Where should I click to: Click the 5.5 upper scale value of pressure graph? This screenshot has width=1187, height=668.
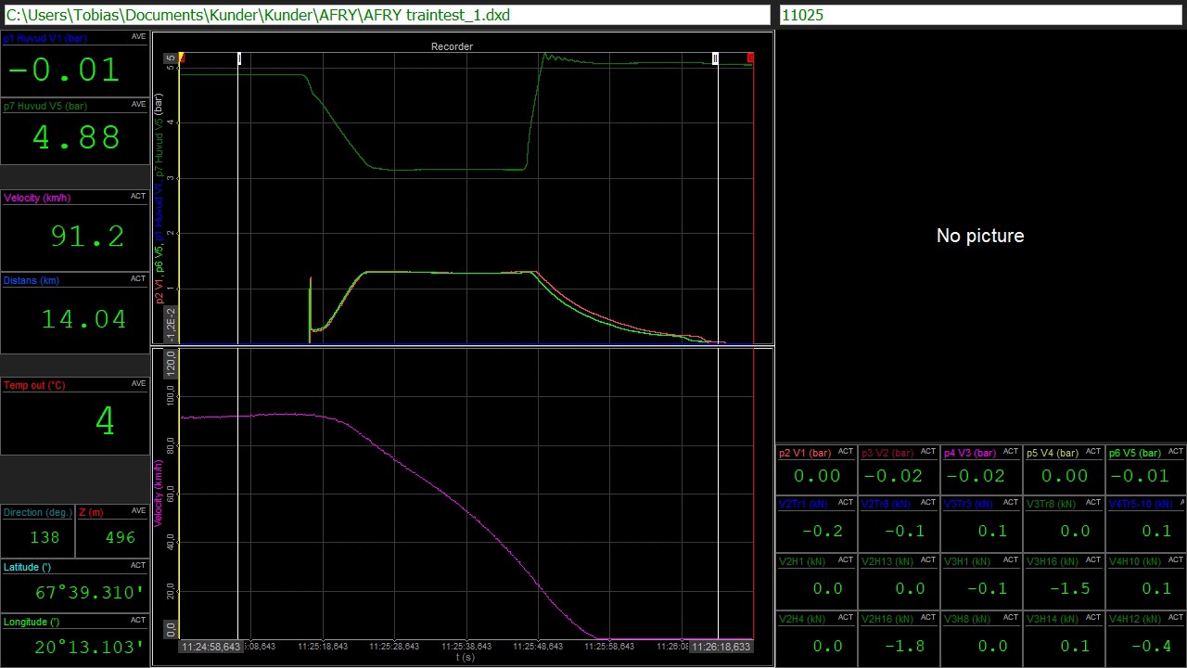(x=171, y=60)
